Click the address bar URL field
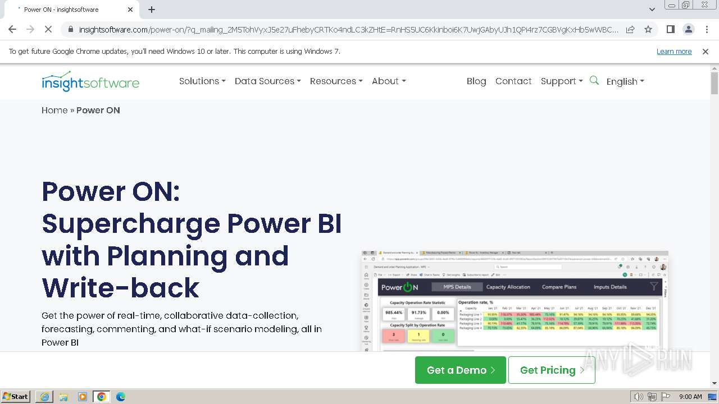 pyautogui.click(x=348, y=29)
